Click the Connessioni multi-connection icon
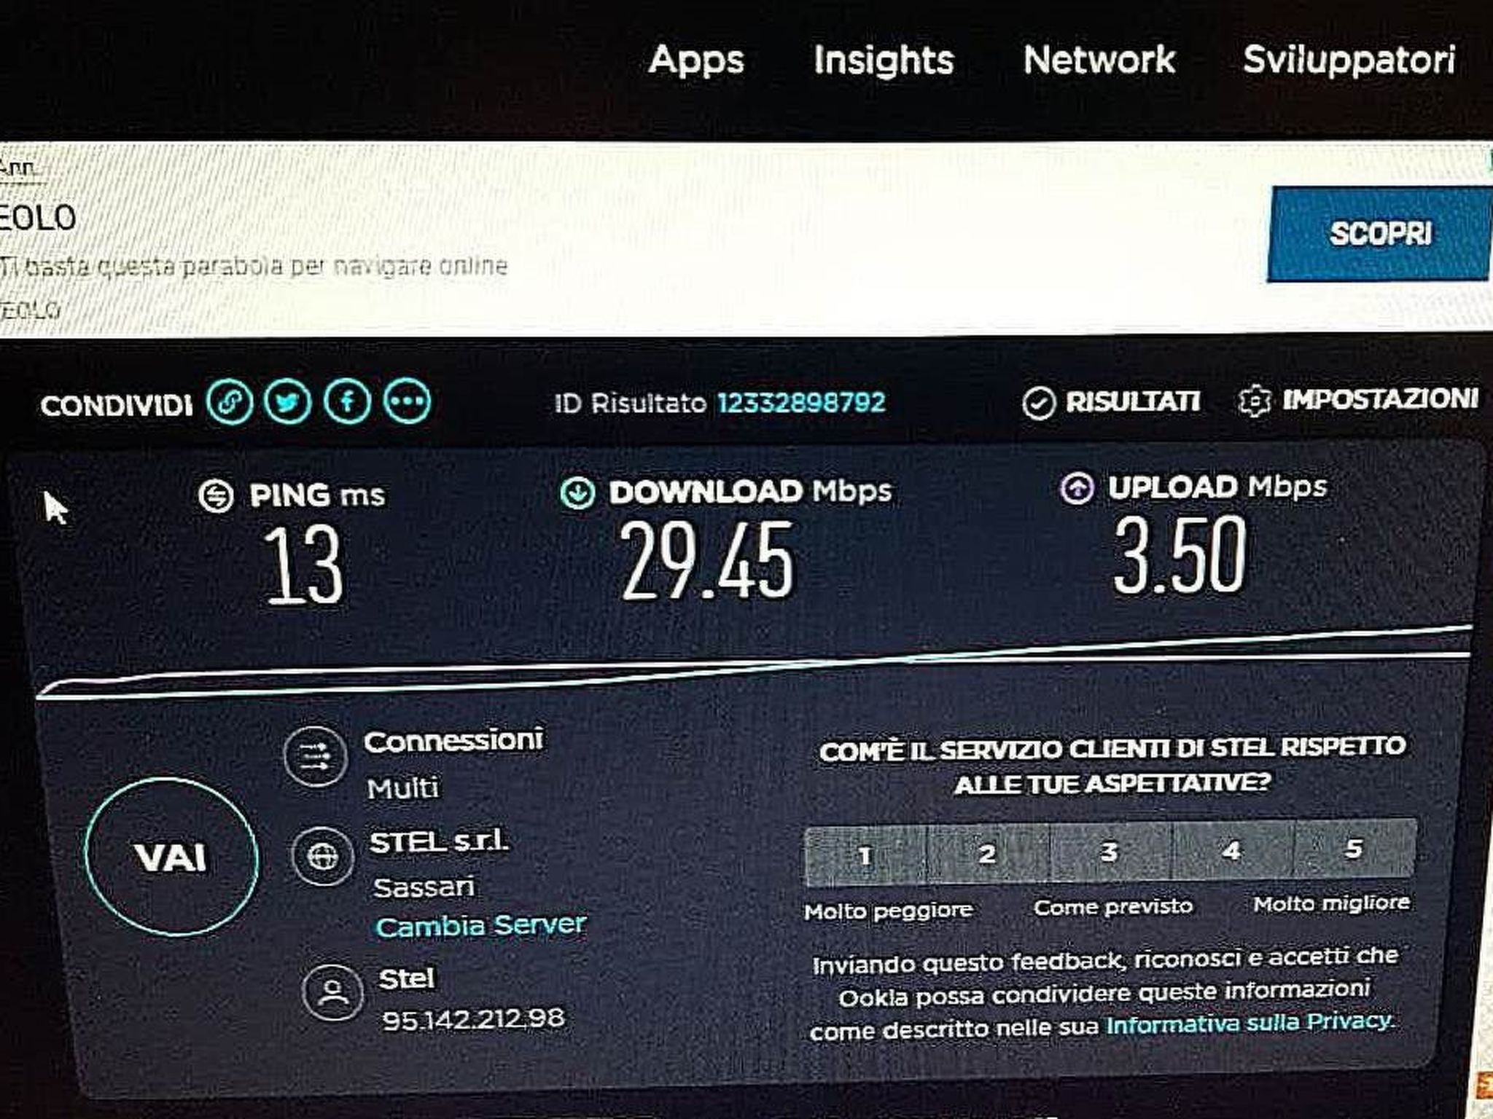This screenshot has height=1119, width=1493. pyautogui.click(x=315, y=757)
